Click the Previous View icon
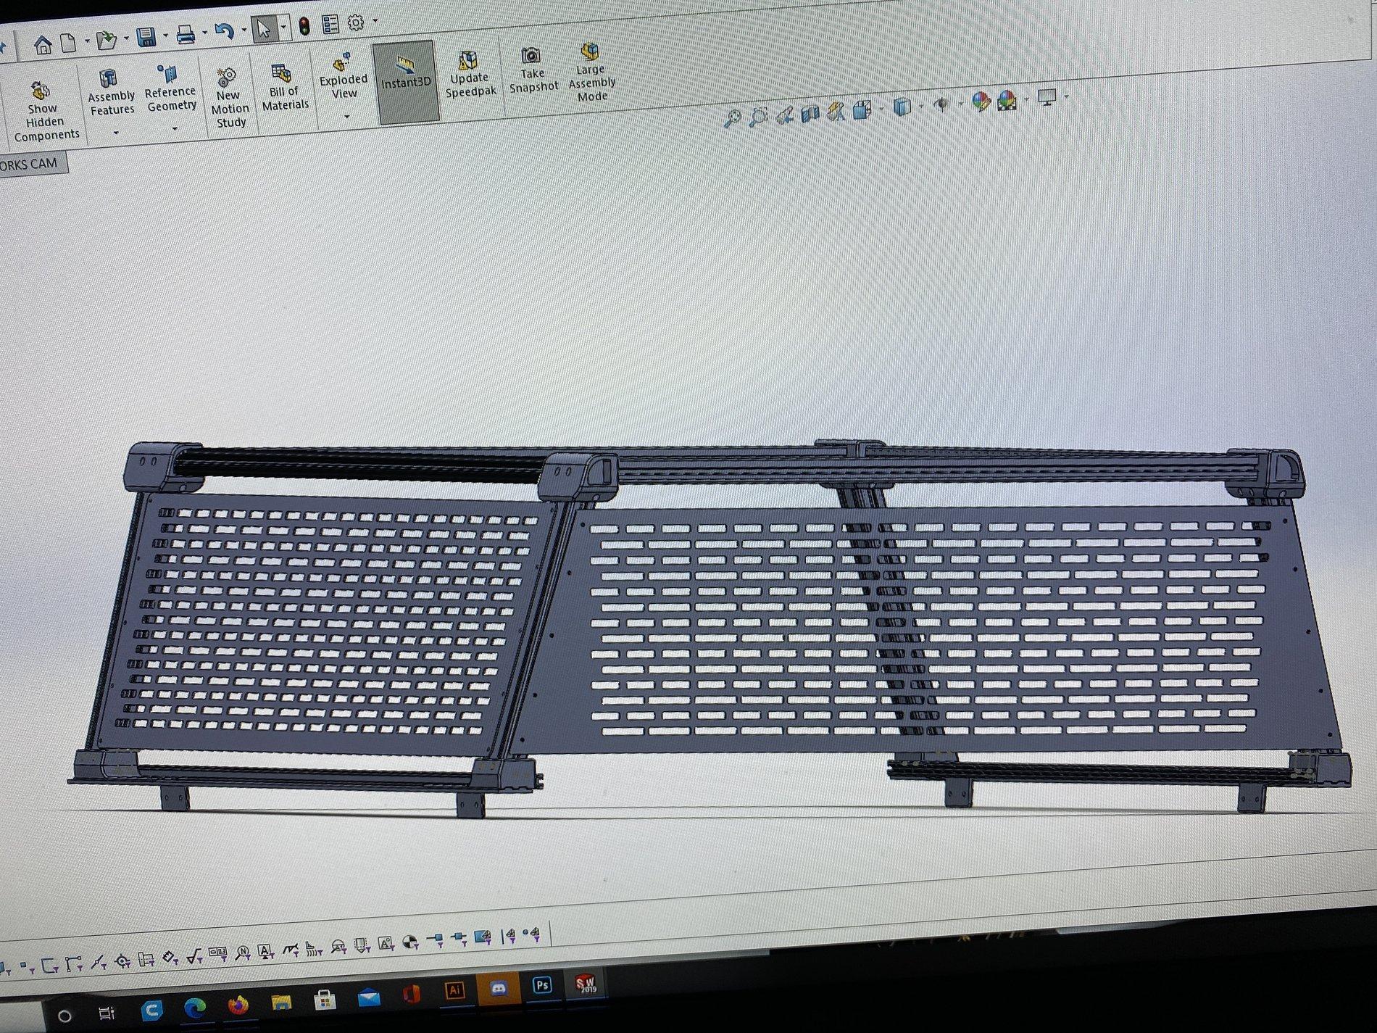Image resolution: width=1377 pixels, height=1033 pixels. pos(784,114)
